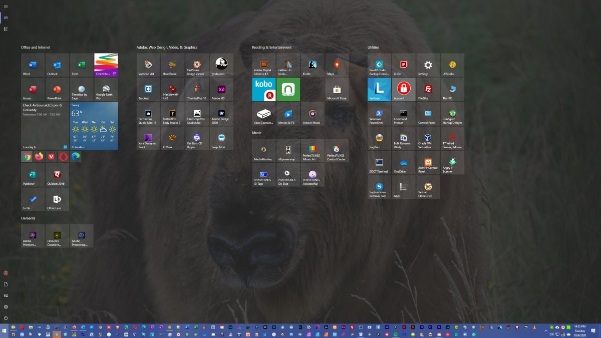601x338 pixels.
Task: Click the Windows Start button
Action: click(x=5, y=330)
